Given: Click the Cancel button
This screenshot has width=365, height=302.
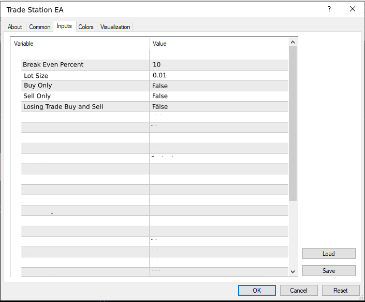Looking at the screenshot, I should click(299, 291).
